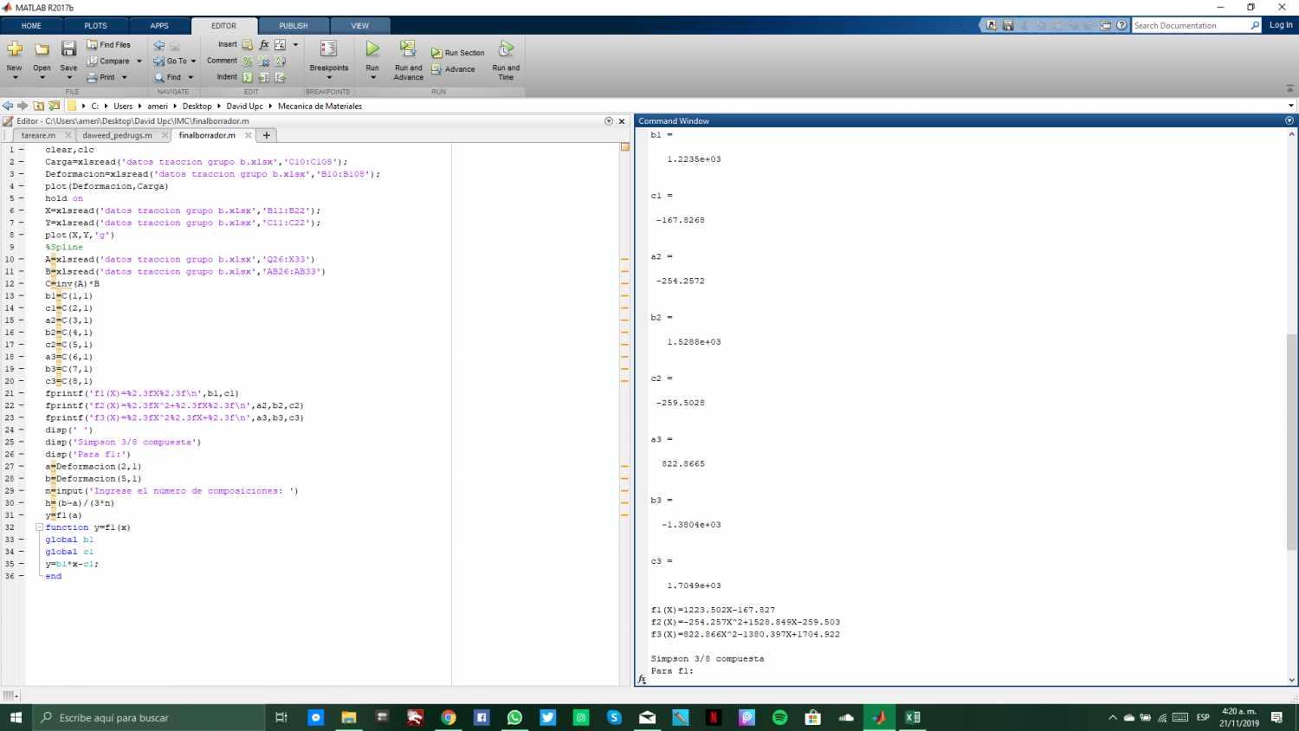Open the Breakpoints tool icon
This screenshot has width=1299, height=731.
328,50
